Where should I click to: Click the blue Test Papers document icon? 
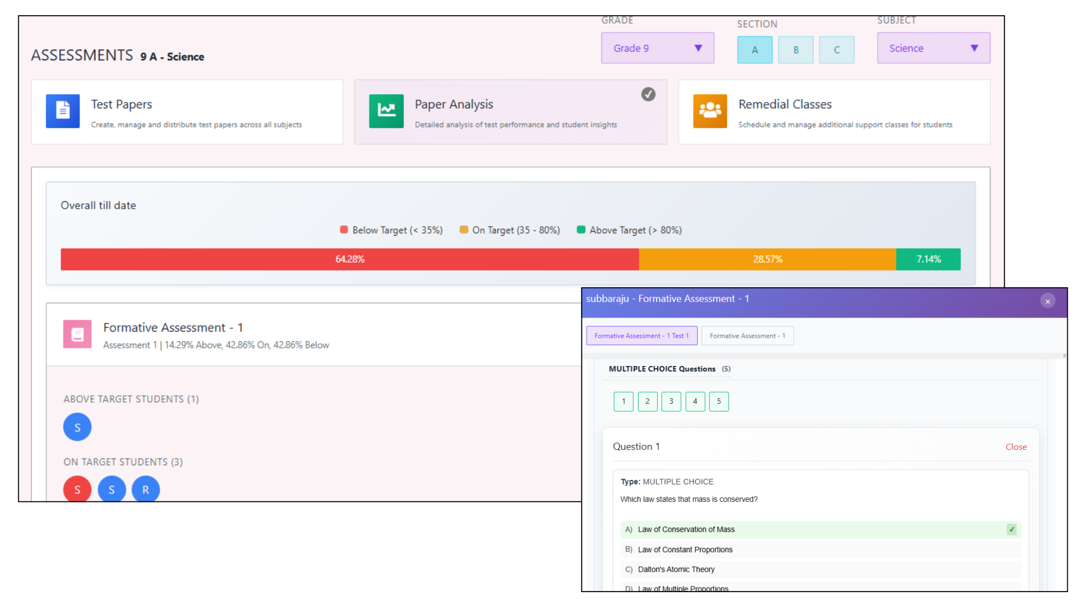point(63,111)
